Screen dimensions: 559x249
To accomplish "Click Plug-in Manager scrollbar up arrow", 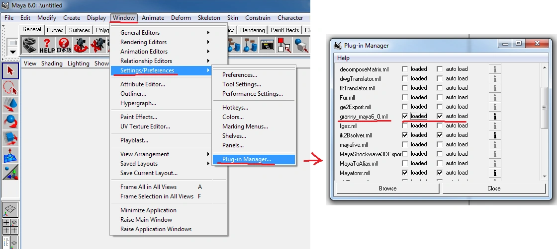I will click(544, 67).
